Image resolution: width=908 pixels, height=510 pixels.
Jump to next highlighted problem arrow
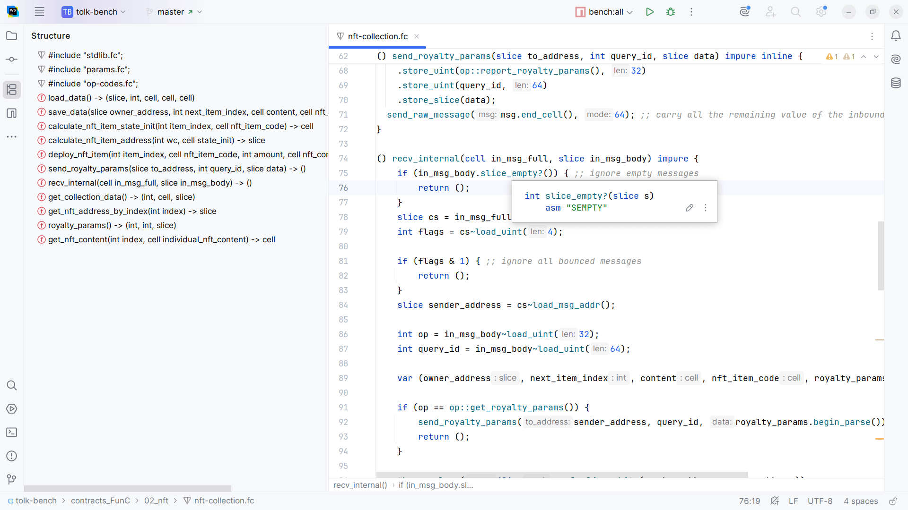pyautogui.click(x=876, y=57)
